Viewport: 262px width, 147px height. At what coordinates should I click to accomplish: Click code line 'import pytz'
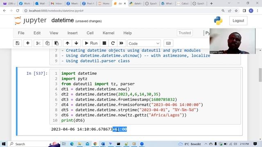[x=74, y=79]
